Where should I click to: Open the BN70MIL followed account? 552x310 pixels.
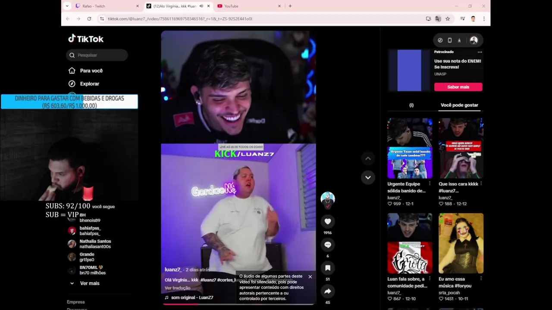(x=87, y=270)
